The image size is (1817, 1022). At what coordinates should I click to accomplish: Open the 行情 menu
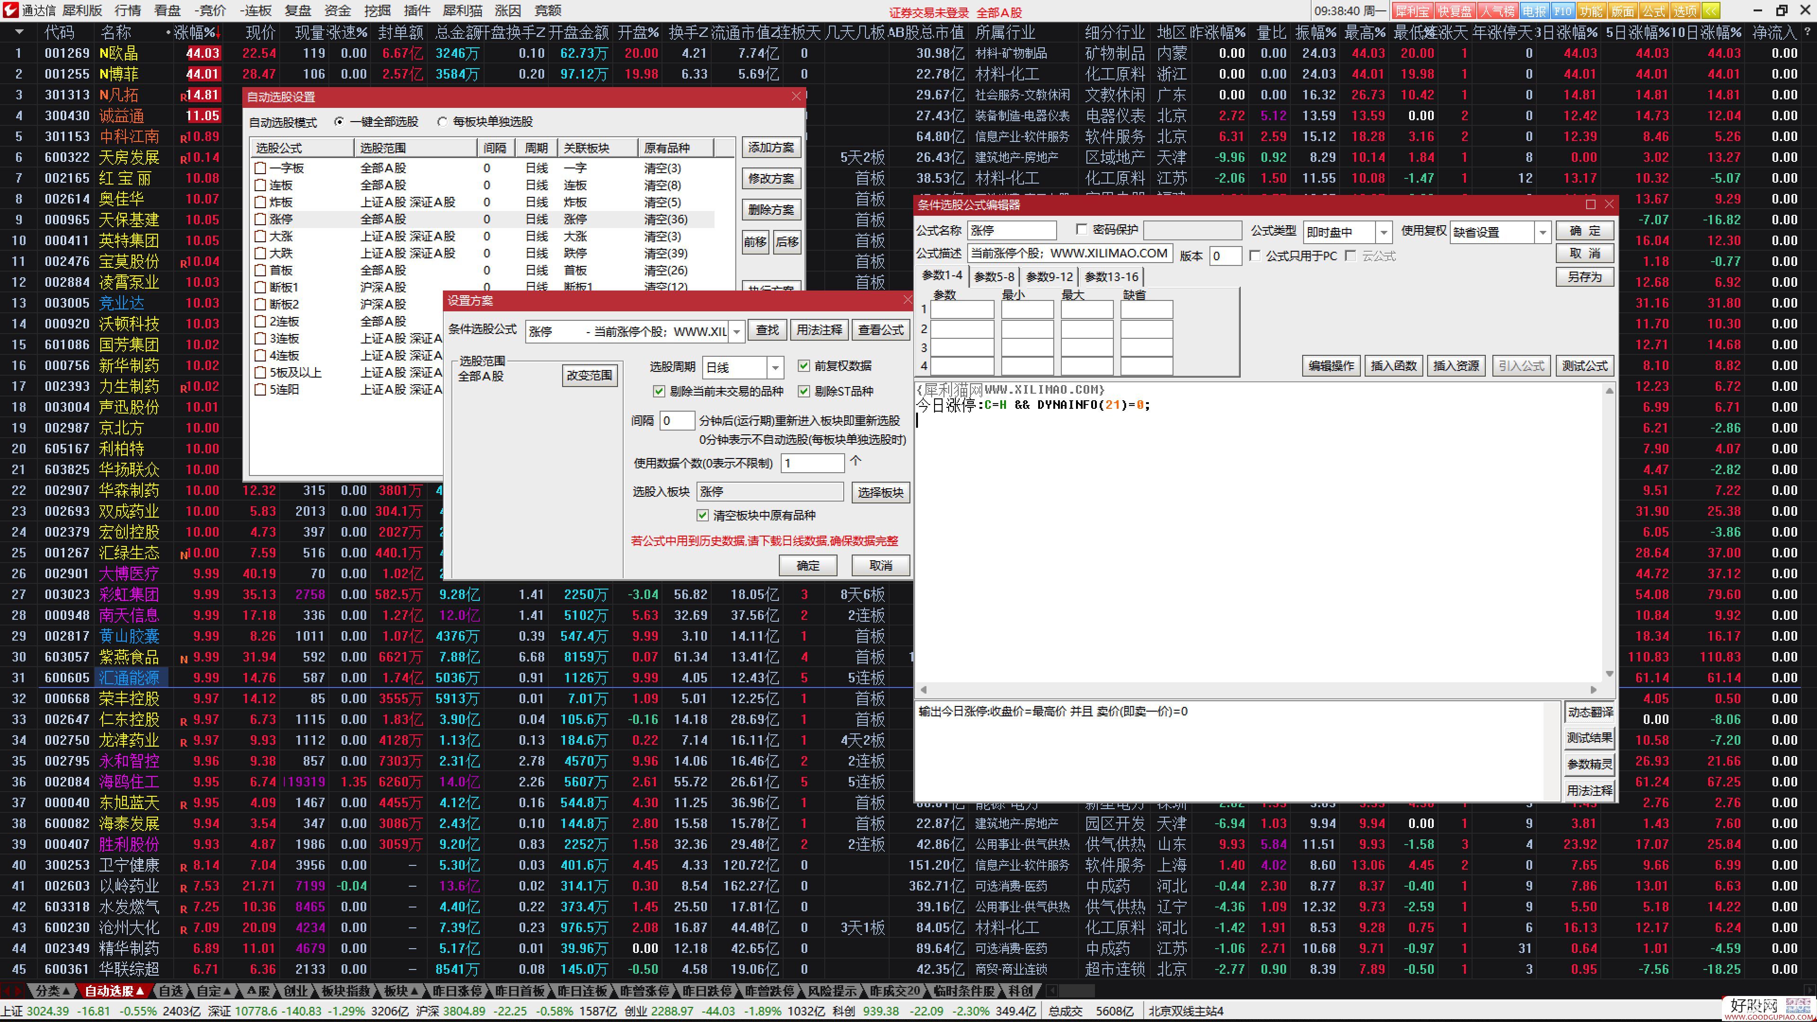[x=128, y=10]
